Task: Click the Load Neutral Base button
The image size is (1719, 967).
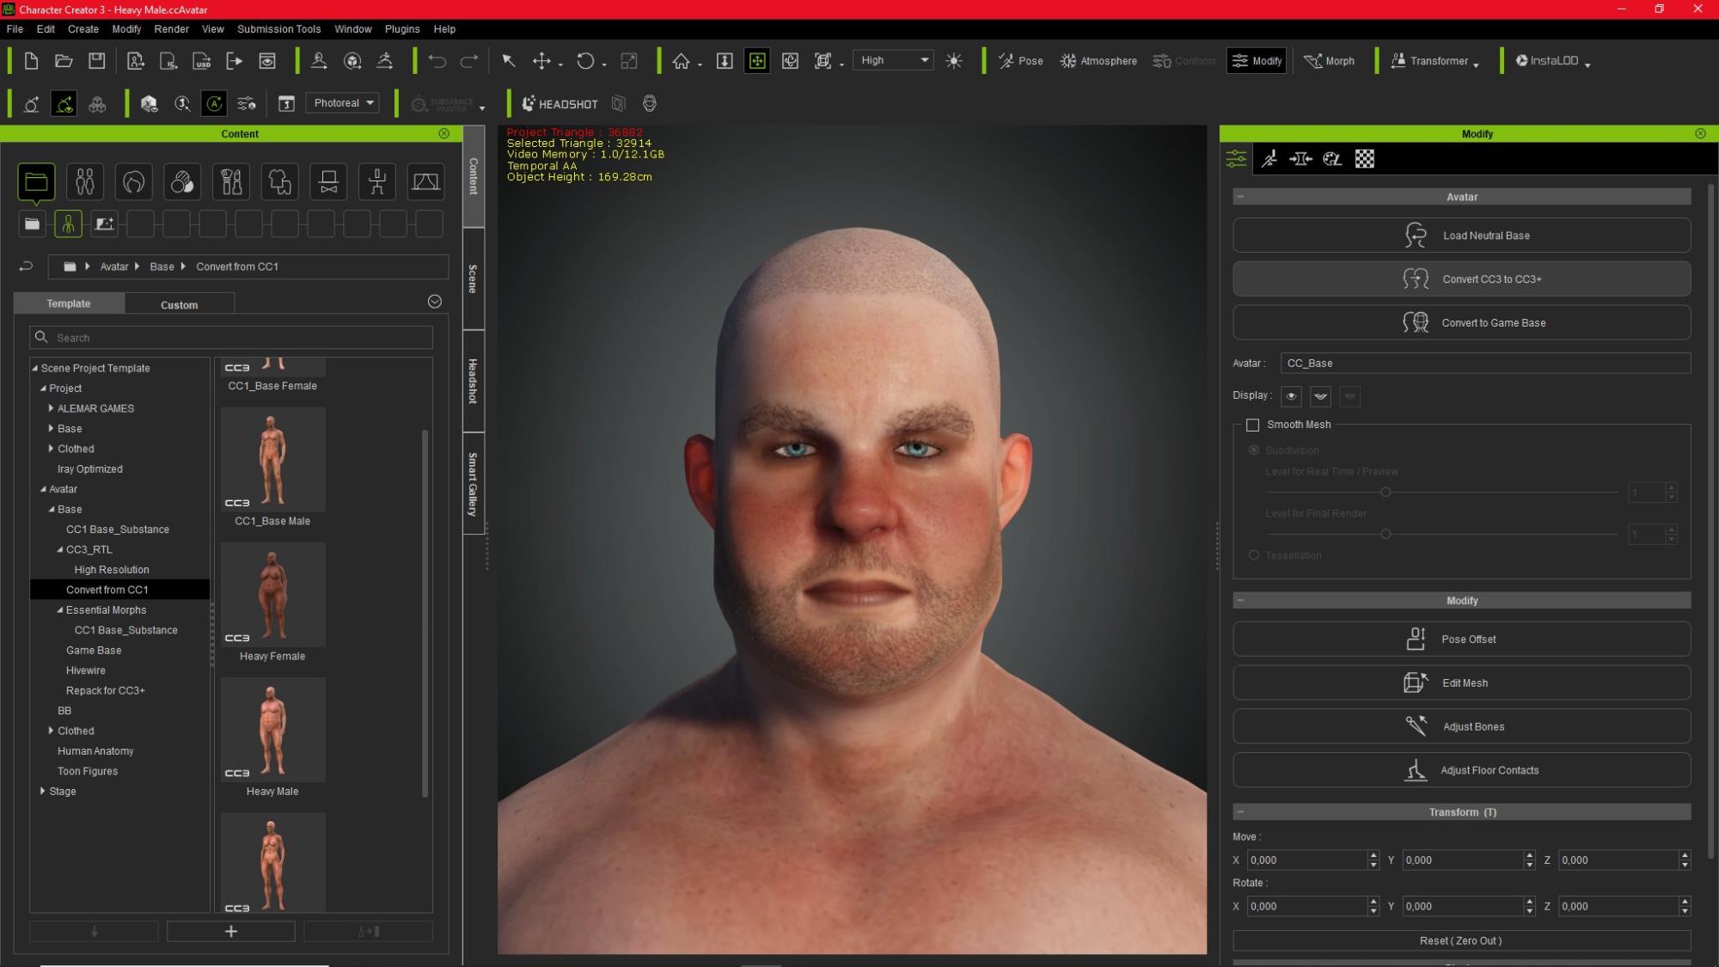Action: [1461, 236]
